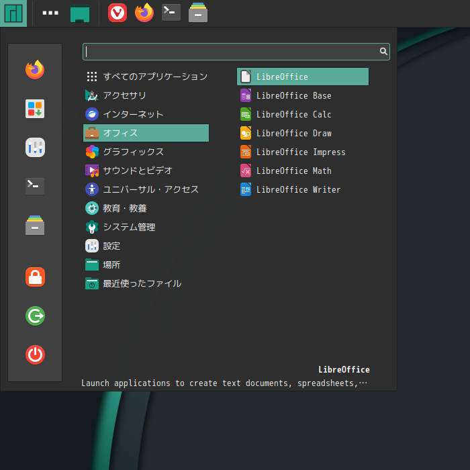This screenshot has height=470, width=470.
Task: Select 場所 category
Action: pyautogui.click(x=146, y=265)
